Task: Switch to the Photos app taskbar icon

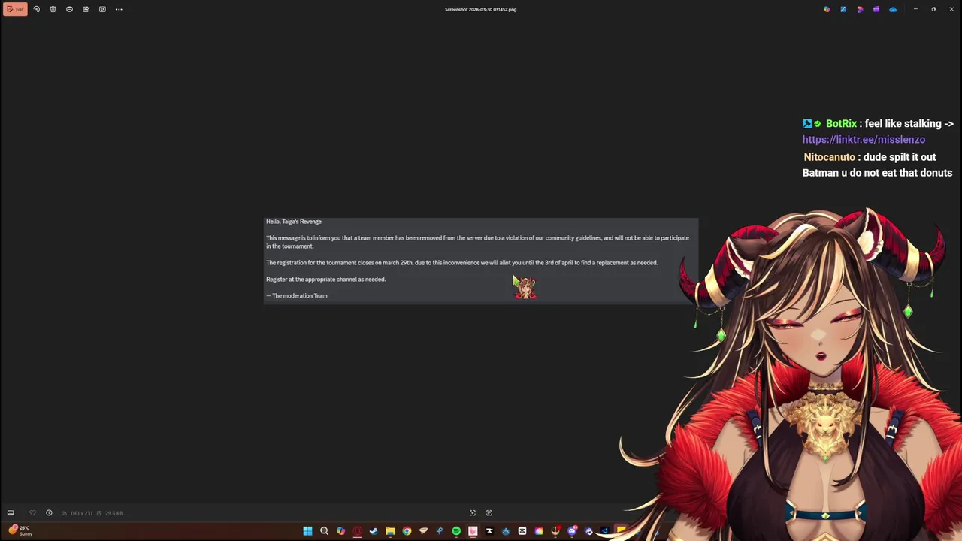Action: [473, 531]
